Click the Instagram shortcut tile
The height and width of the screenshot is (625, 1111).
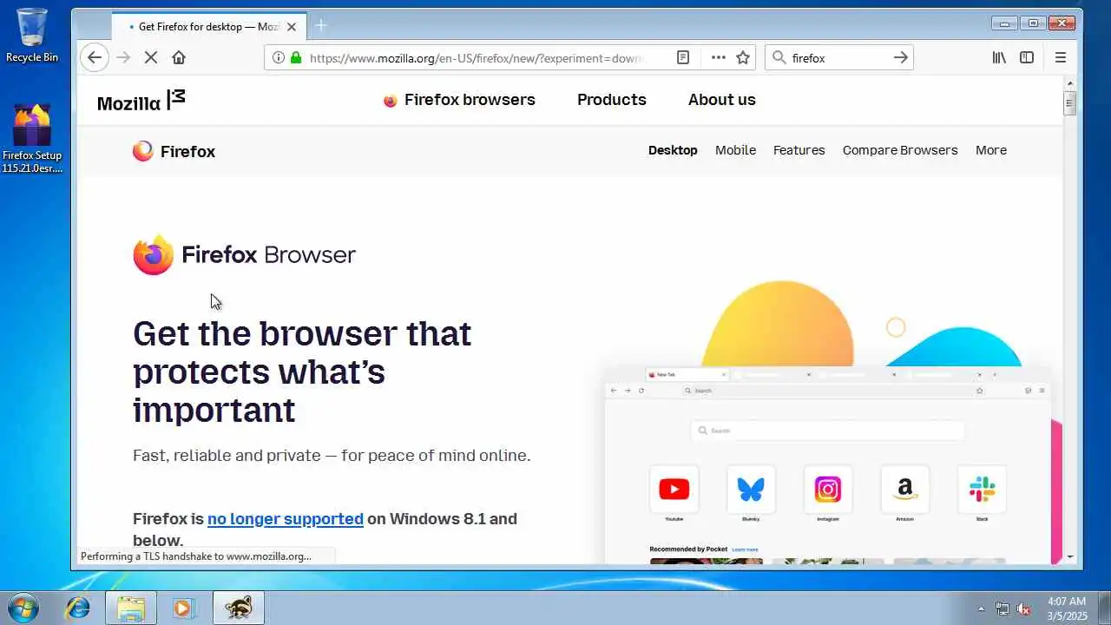pyautogui.click(x=828, y=490)
